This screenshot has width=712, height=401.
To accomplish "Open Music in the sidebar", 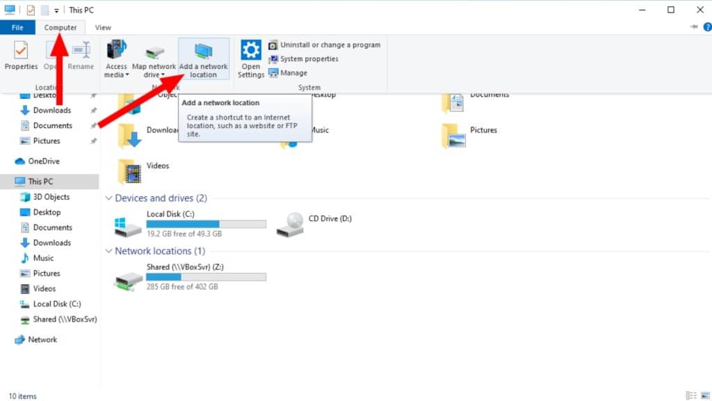I will (x=43, y=258).
